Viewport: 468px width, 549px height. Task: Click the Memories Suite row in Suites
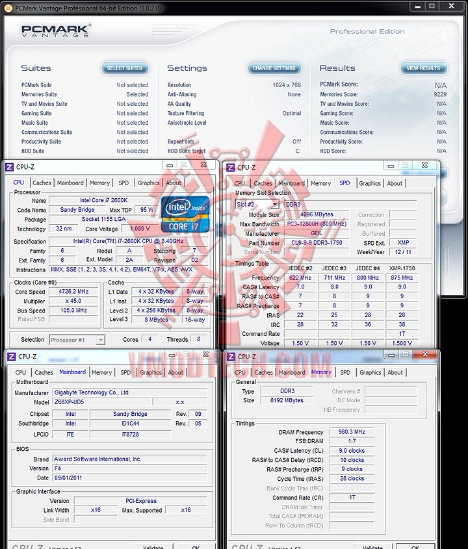point(84,95)
